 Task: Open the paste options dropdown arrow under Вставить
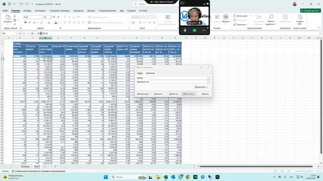click(8, 24)
